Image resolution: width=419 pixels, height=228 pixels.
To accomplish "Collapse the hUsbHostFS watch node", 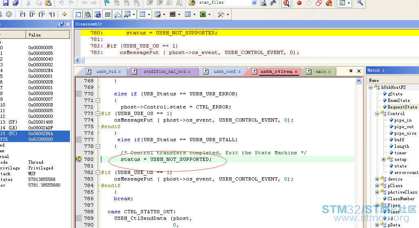I will (371, 87).
